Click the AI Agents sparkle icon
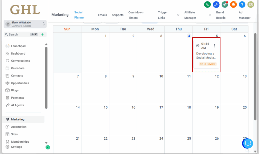 click(x=7, y=105)
